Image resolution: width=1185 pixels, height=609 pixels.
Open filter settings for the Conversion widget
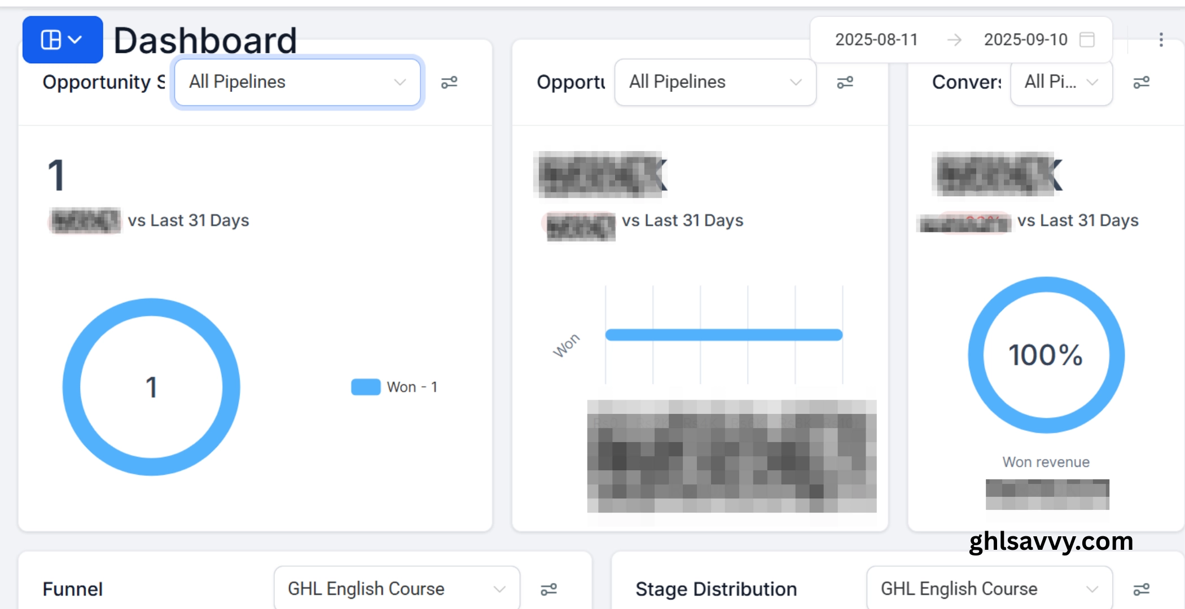pyautogui.click(x=1143, y=82)
